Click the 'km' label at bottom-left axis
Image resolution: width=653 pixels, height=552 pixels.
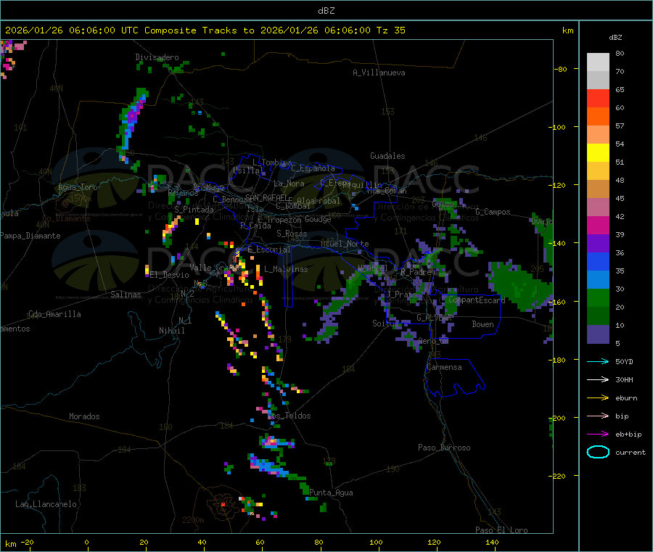10,544
